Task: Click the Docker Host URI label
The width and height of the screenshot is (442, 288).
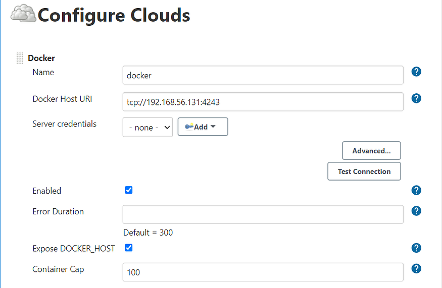Action: (x=62, y=99)
